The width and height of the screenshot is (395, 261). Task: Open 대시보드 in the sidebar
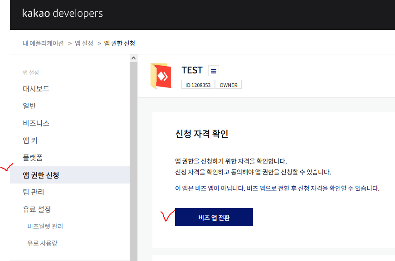coord(36,89)
